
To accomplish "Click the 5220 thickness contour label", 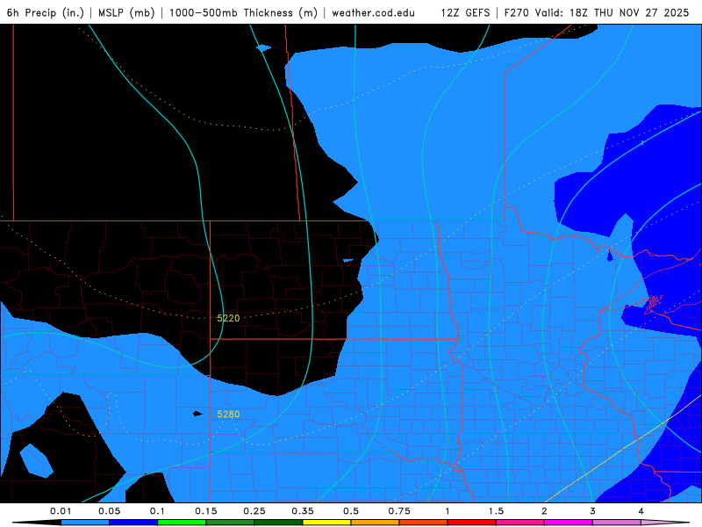I will click(x=228, y=318).
